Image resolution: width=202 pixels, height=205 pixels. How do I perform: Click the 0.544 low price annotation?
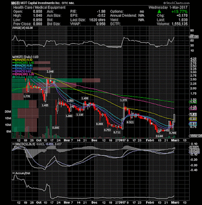pos(159,136)
